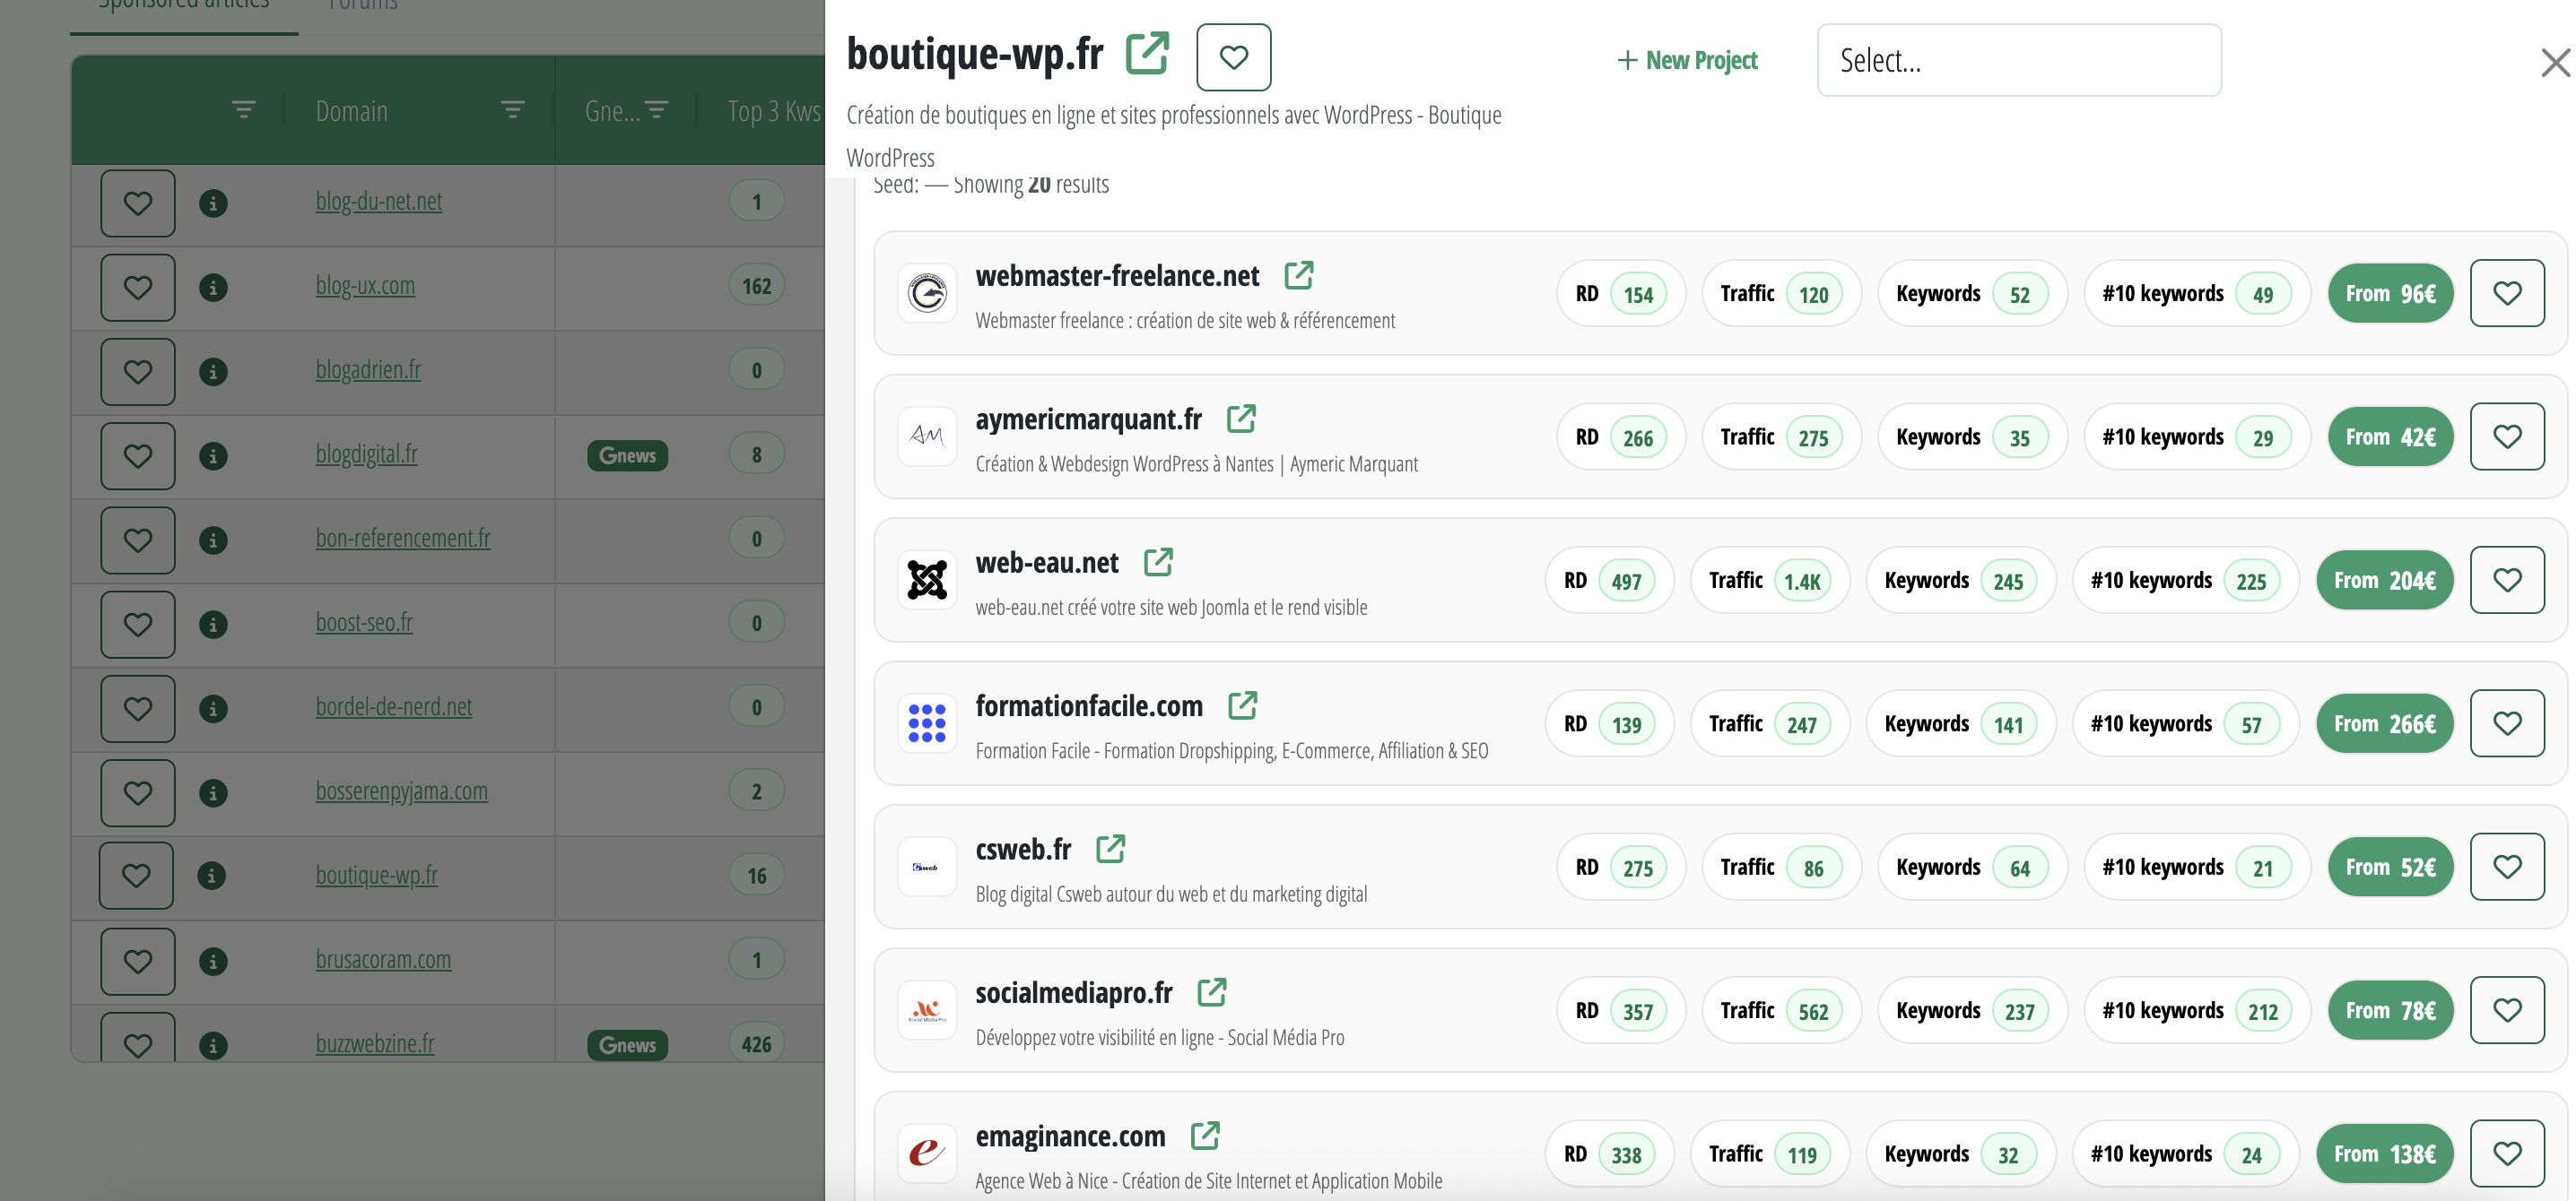Favorite webmaster-freelance.net with heart button

pyautogui.click(x=2506, y=293)
